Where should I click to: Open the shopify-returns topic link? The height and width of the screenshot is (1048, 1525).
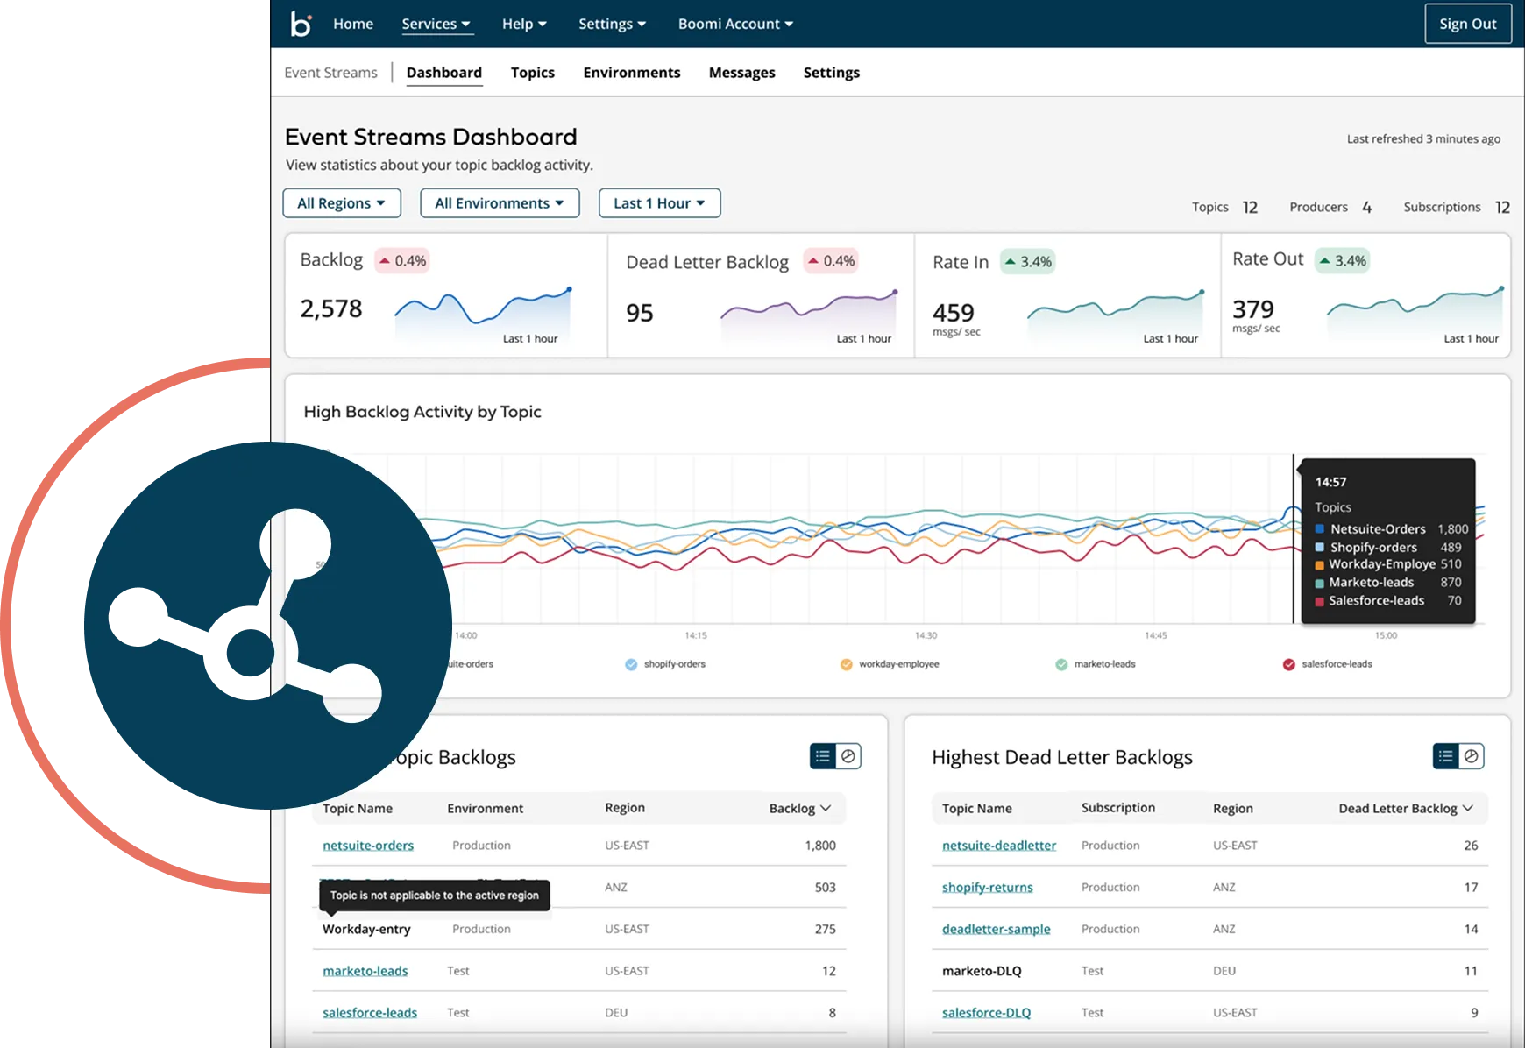(x=988, y=888)
